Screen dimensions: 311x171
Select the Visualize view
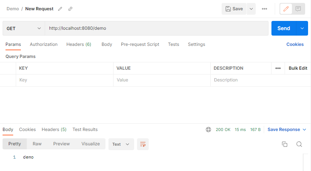click(90, 144)
